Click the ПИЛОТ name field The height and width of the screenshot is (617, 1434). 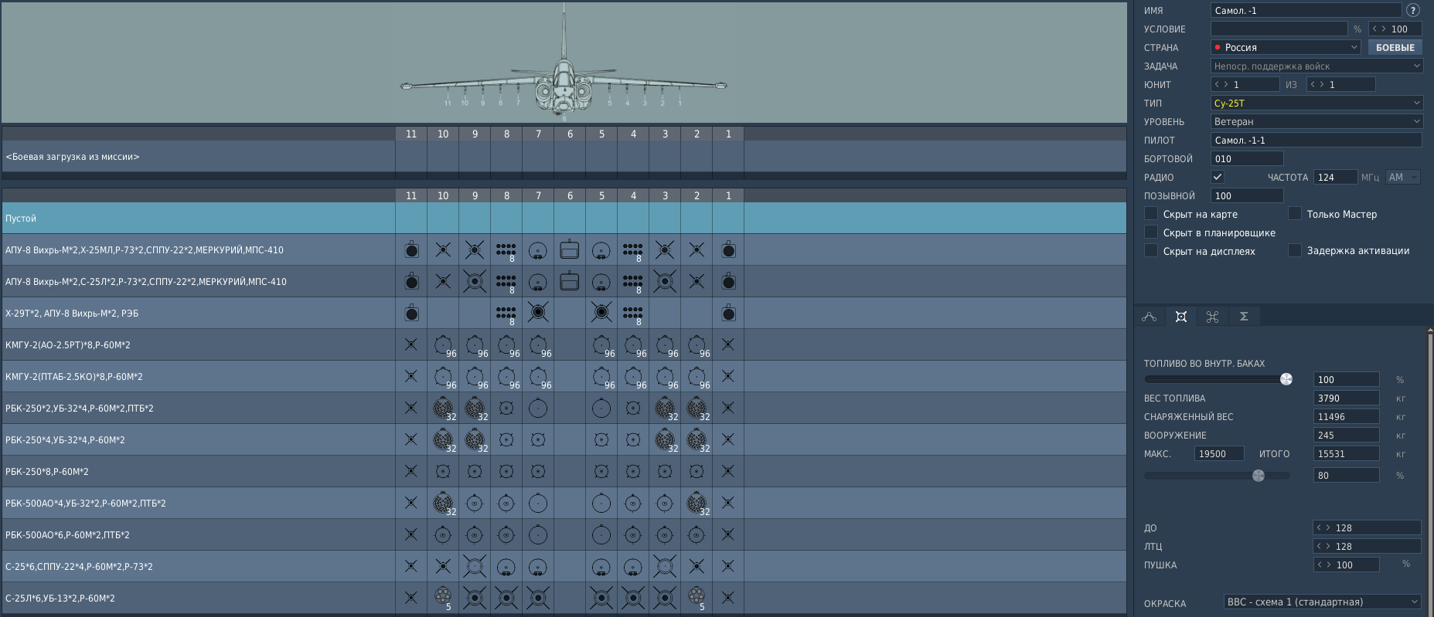click(1316, 140)
